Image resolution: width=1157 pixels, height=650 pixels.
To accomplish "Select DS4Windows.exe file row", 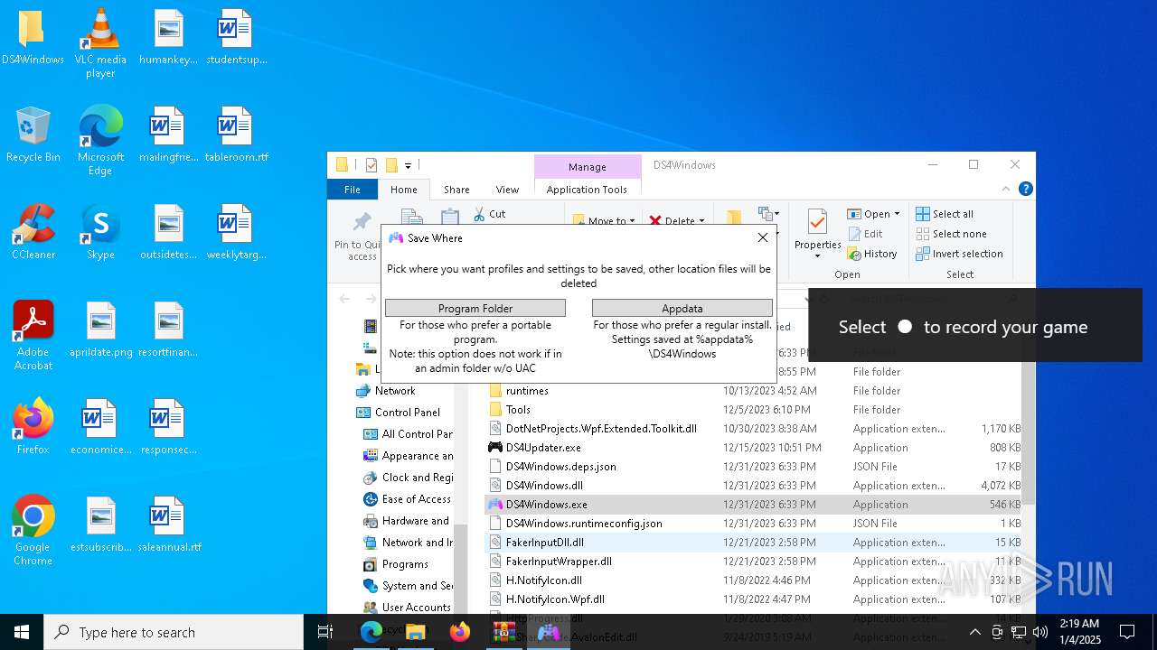I will pos(754,505).
